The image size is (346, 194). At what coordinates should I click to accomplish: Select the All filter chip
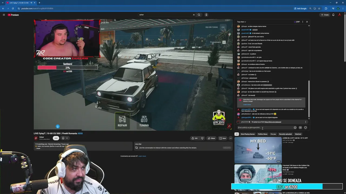pos(237,134)
